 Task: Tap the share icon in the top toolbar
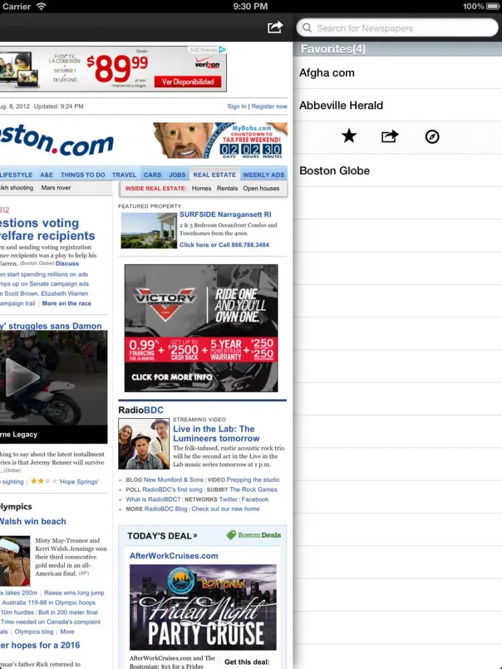coord(275,27)
